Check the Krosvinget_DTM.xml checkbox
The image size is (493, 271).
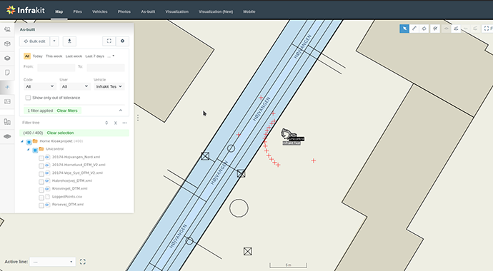click(x=41, y=190)
